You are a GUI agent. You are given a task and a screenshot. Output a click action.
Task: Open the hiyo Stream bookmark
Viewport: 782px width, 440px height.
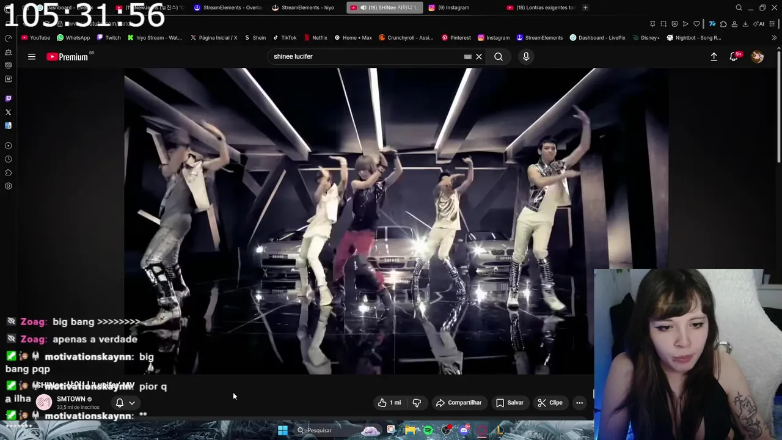point(155,37)
